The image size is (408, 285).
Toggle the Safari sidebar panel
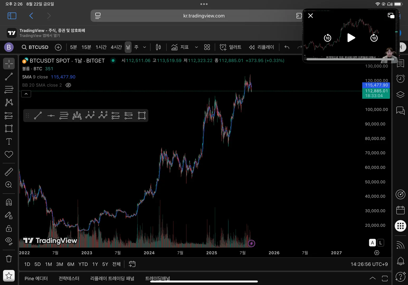[x=12, y=16]
